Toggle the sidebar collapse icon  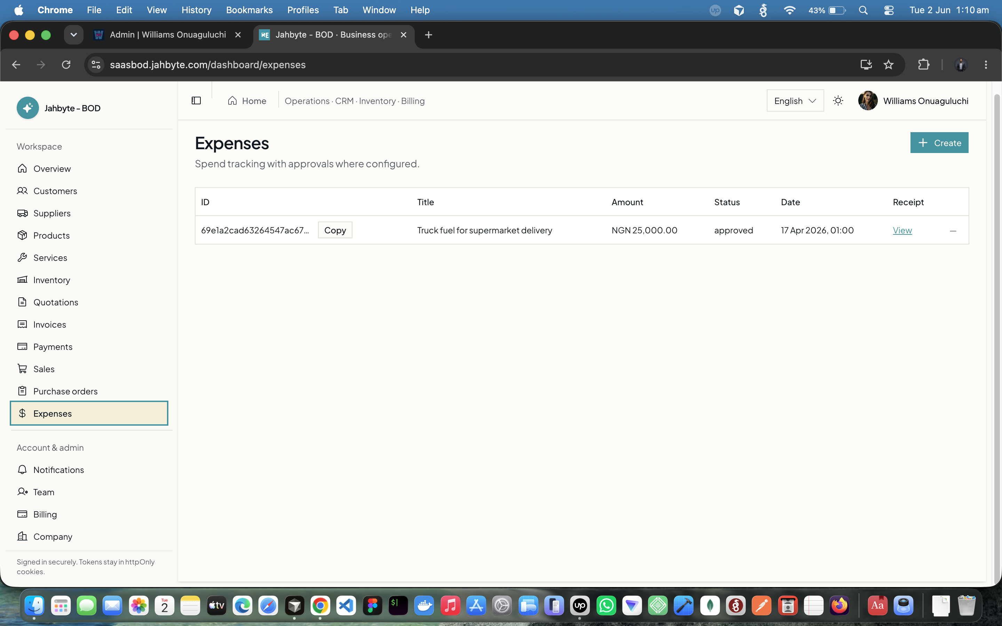[196, 101]
